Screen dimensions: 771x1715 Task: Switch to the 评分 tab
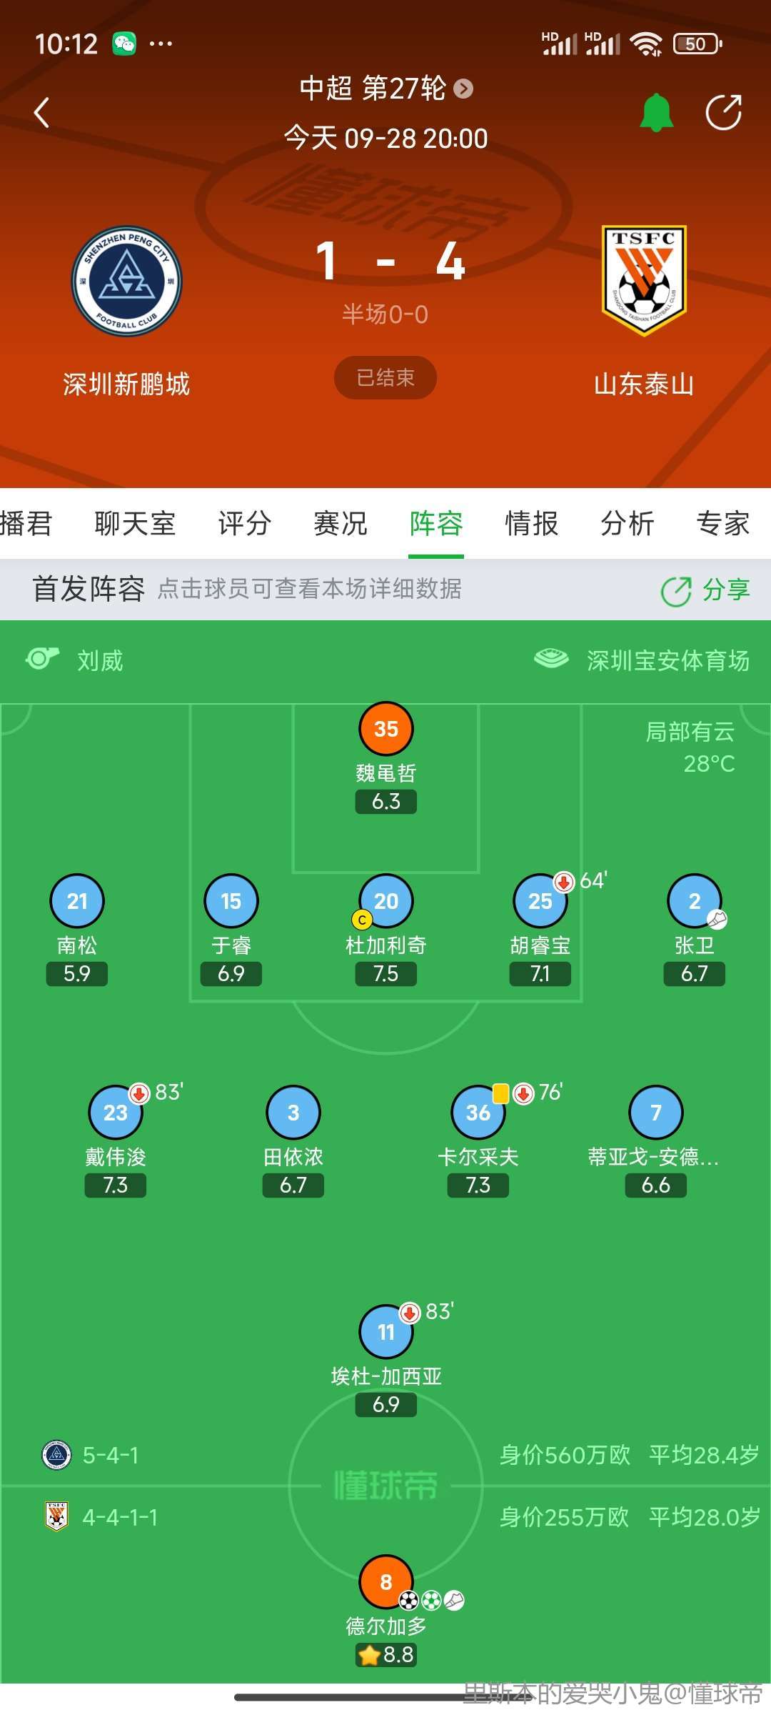pyautogui.click(x=244, y=523)
